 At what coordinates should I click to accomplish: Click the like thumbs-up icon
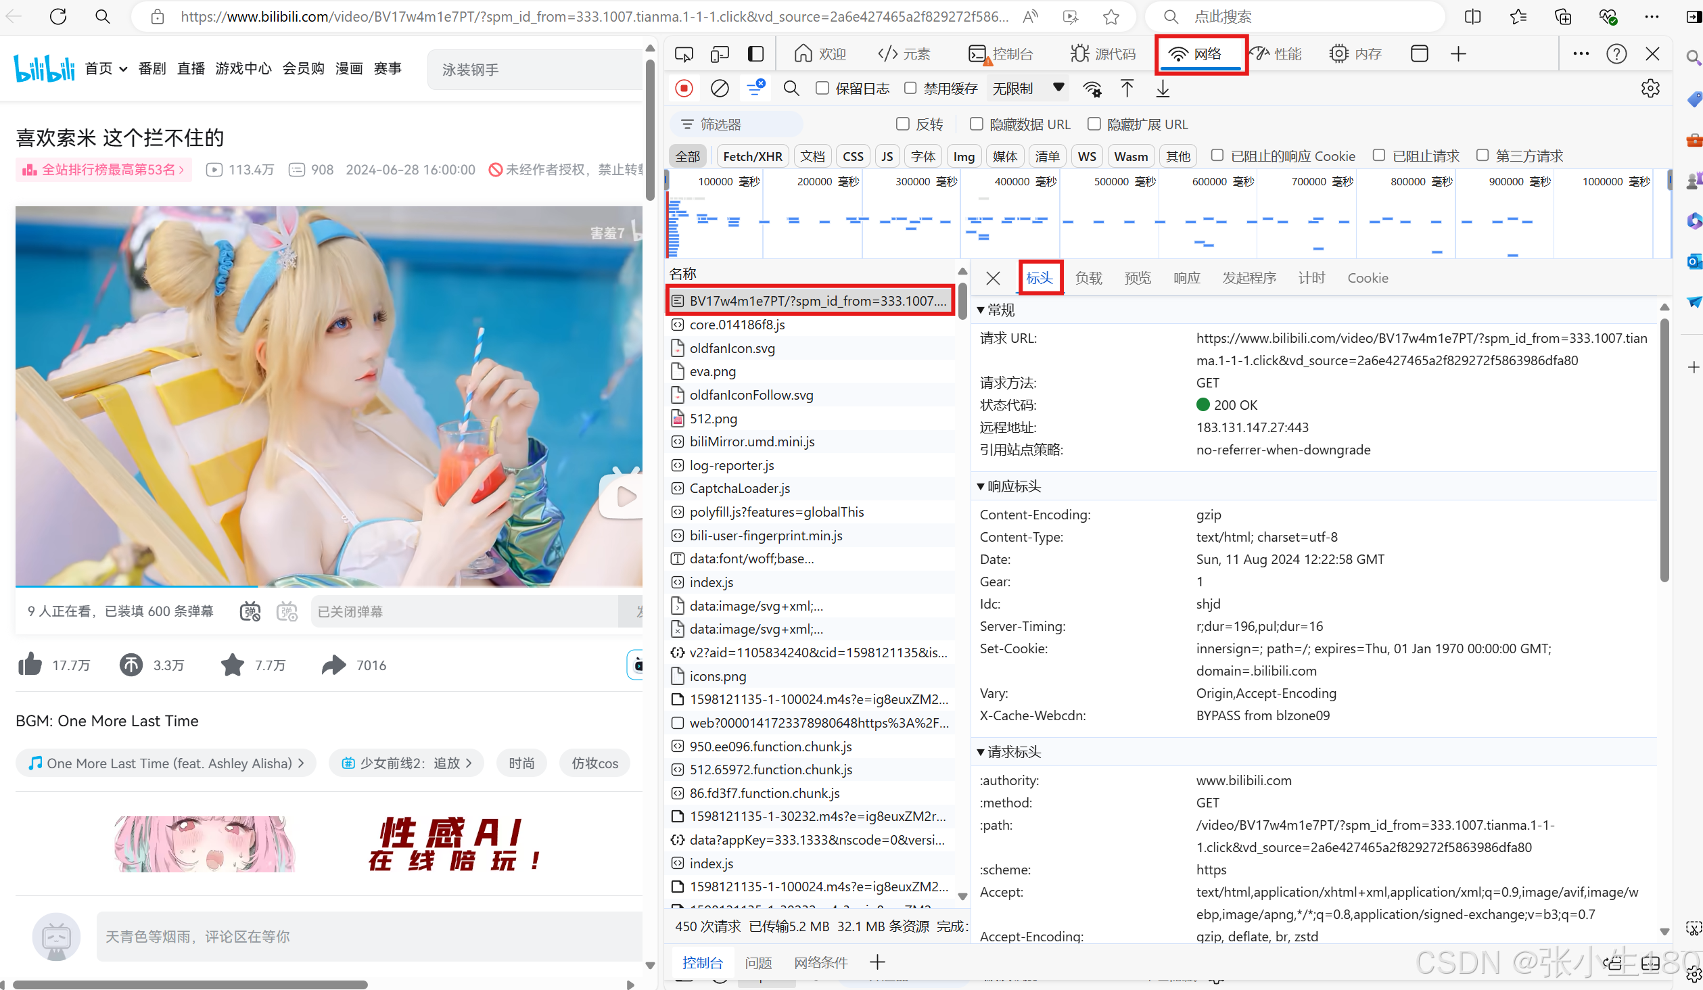point(30,665)
